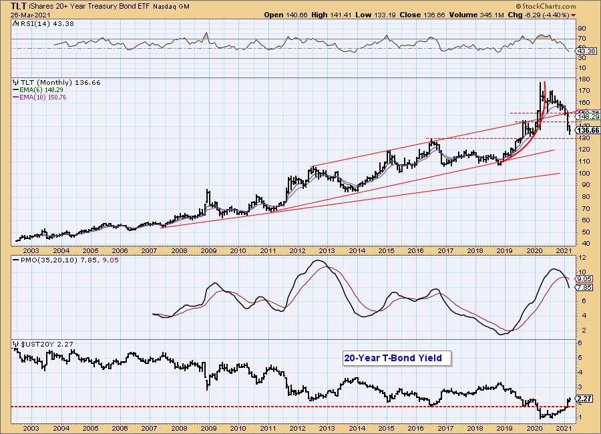The height and width of the screenshot is (434, 601).
Task: Click the TLT ticker symbol in the header
Action: point(19,6)
